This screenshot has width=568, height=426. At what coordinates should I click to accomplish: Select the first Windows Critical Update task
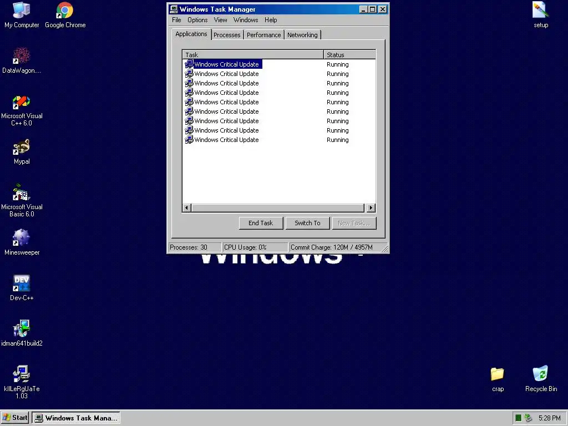click(279, 64)
